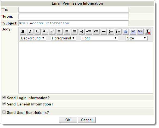Click OK to send email

(68, 120)
